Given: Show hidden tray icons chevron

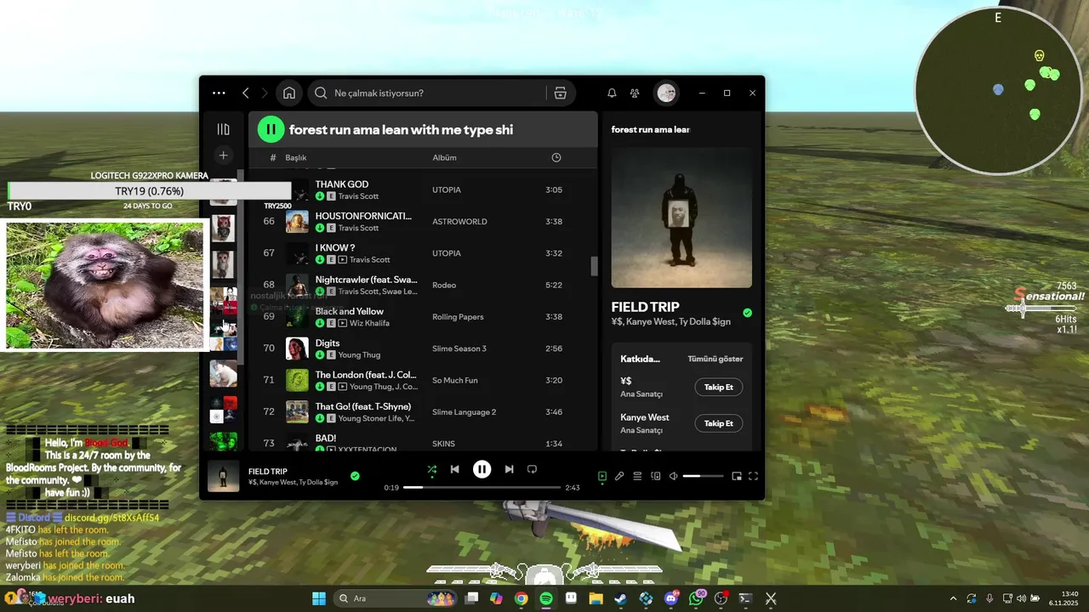Looking at the screenshot, I should (x=953, y=598).
